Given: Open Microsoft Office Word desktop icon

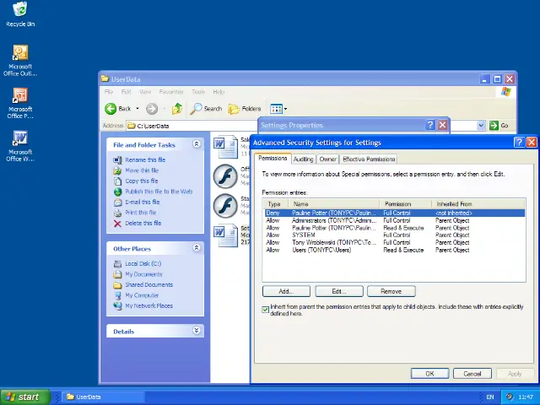Looking at the screenshot, I should point(20,138).
